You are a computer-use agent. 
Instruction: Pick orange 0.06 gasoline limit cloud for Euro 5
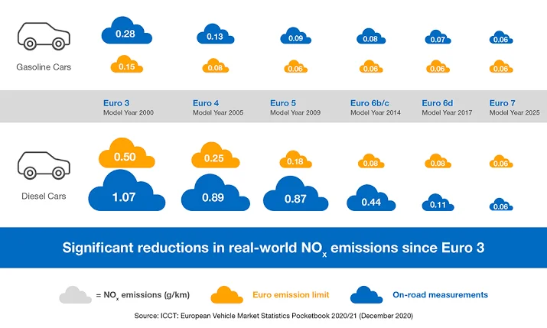(x=295, y=67)
